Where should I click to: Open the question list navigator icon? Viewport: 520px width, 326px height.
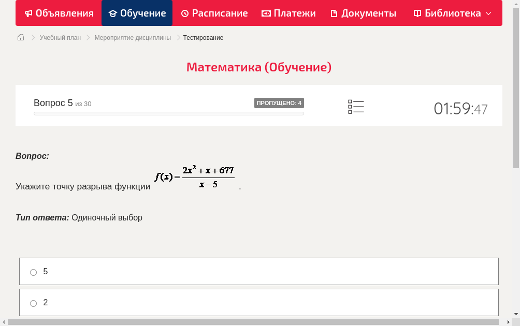(x=356, y=107)
